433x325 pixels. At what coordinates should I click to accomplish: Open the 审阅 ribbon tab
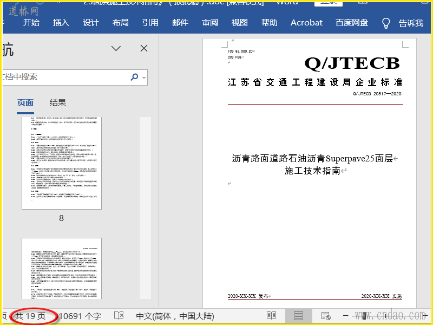click(x=210, y=23)
